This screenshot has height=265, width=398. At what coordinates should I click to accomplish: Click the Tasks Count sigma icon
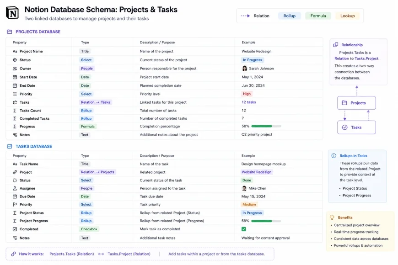15,111
